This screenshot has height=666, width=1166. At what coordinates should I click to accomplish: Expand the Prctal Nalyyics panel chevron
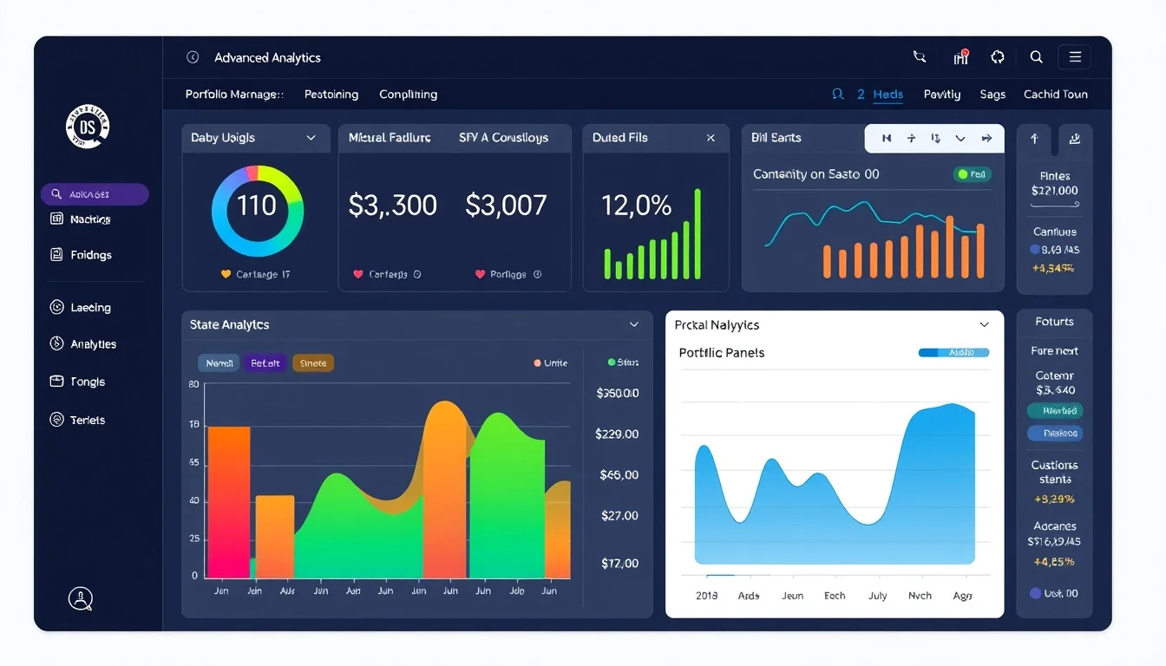pyautogui.click(x=984, y=324)
